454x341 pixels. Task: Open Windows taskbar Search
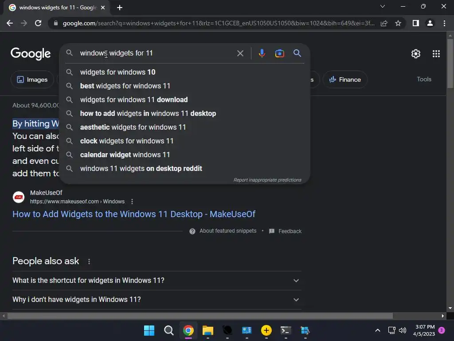coord(168,330)
